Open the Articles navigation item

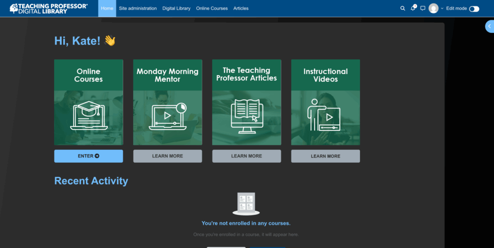pyautogui.click(x=241, y=8)
